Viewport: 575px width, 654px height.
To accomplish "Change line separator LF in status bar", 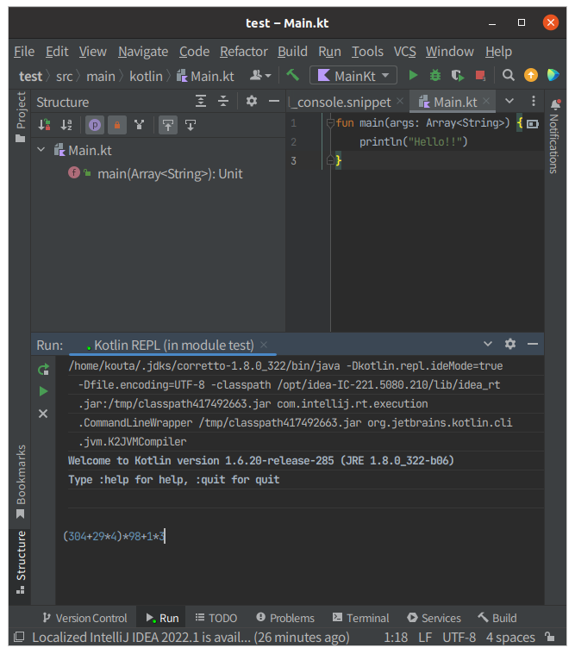I will tap(425, 638).
